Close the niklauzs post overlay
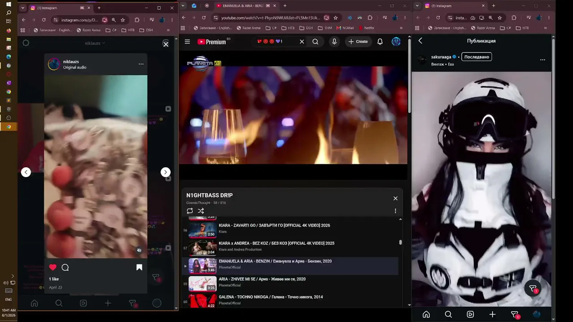The height and width of the screenshot is (322, 573). (166, 44)
